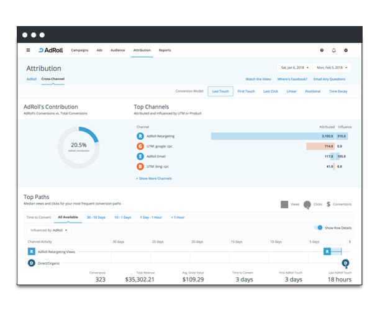
Task: Click the AdRoll Email channel name
Action: pos(156,157)
